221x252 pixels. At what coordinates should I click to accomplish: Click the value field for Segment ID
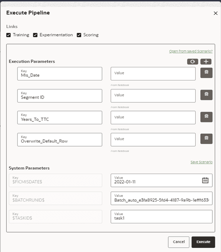[x=153, y=96]
